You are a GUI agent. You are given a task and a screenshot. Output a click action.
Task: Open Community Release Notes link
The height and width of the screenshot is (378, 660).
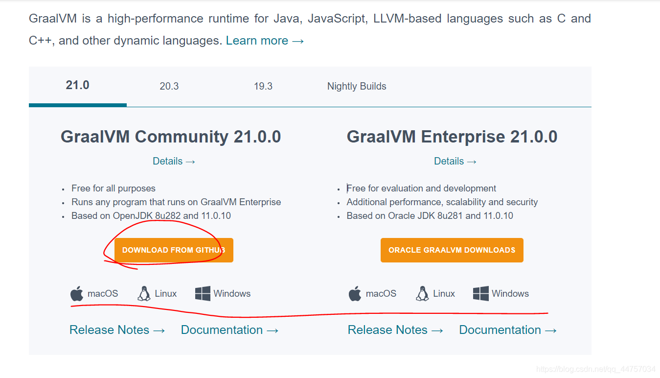tap(117, 330)
